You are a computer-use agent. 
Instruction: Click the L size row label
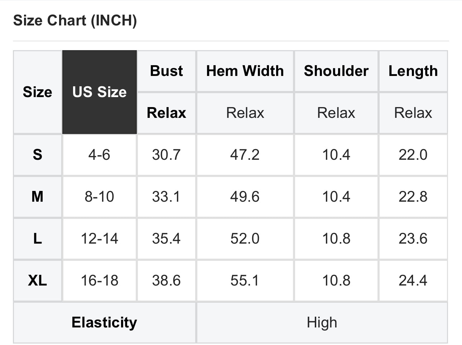tap(38, 239)
